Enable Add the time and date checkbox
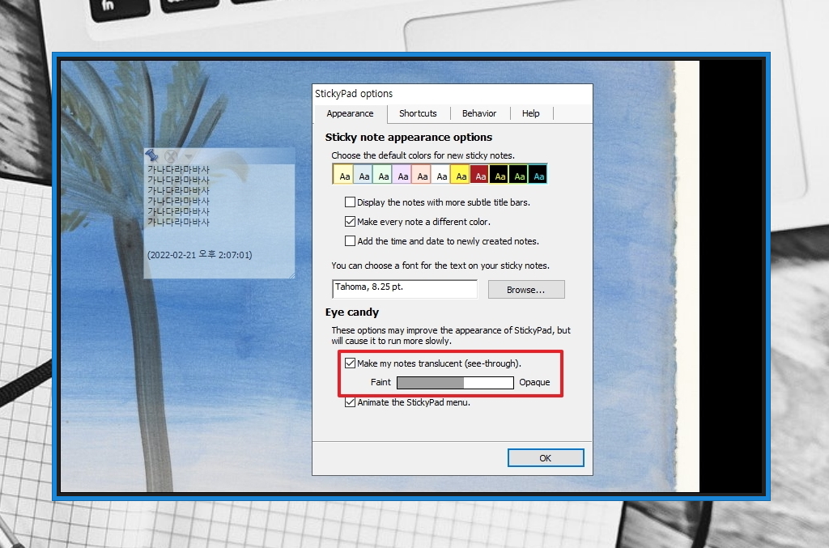The image size is (829, 548). click(350, 241)
